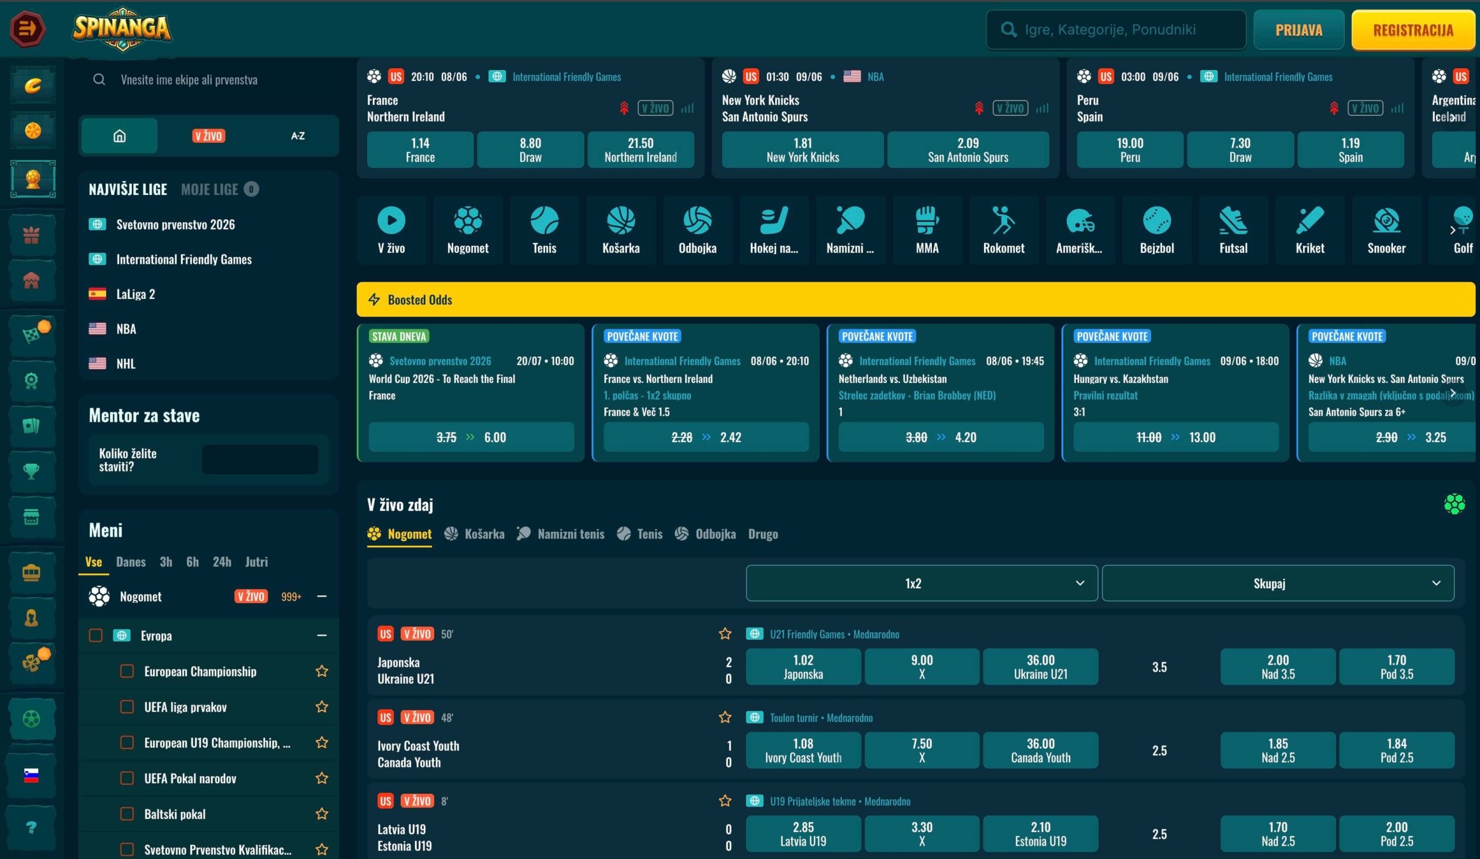1480x859 pixels.
Task: Select the Košarka sport category icon
Action: click(621, 230)
